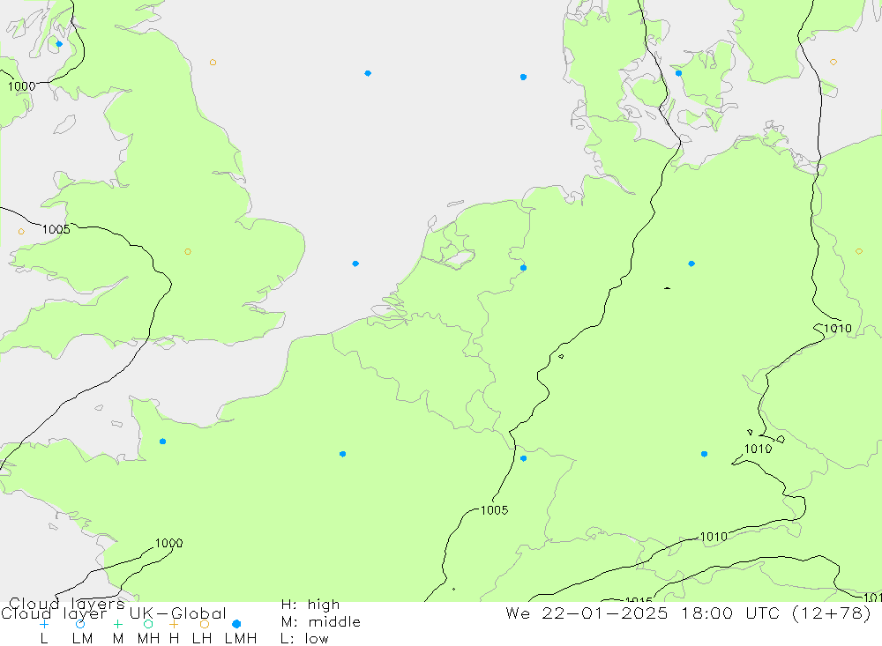Click the 'M: middle' legend text
This screenshot has height=646, width=882.
point(321,622)
